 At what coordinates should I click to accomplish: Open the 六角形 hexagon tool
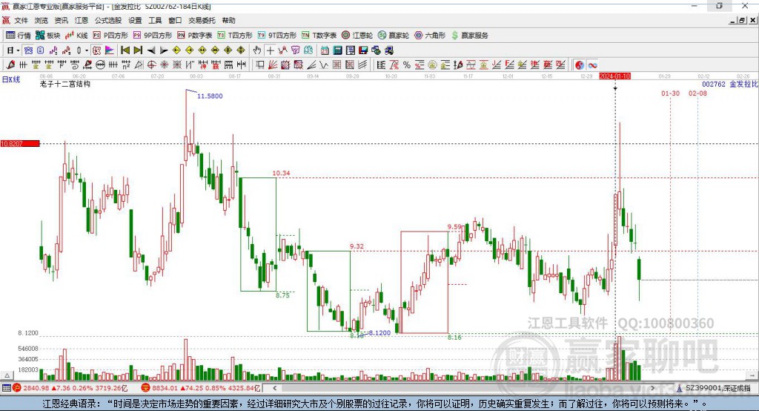(x=430, y=36)
